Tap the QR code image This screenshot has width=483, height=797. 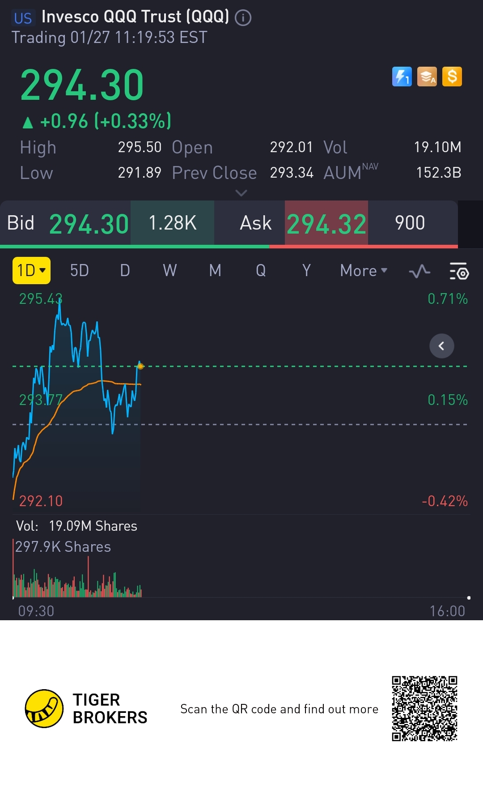coord(424,708)
